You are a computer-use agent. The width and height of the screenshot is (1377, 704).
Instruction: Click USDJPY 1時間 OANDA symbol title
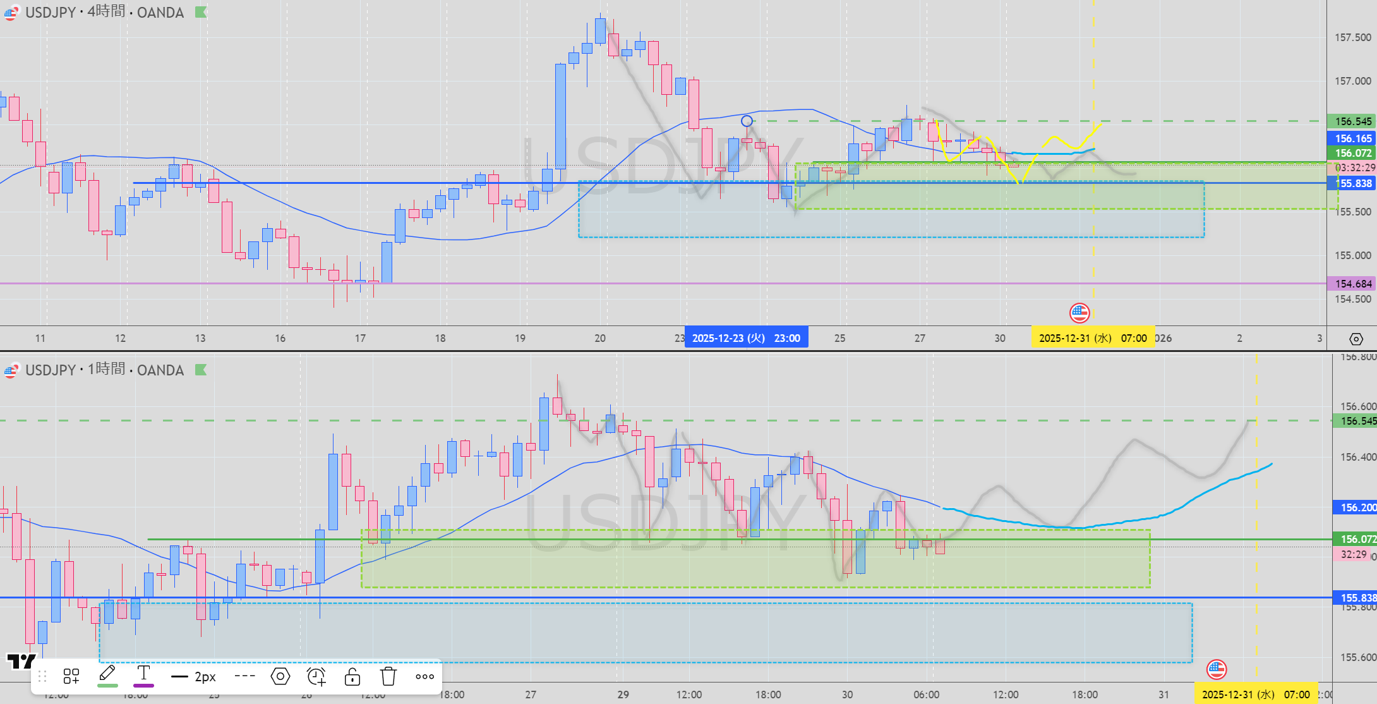104,370
